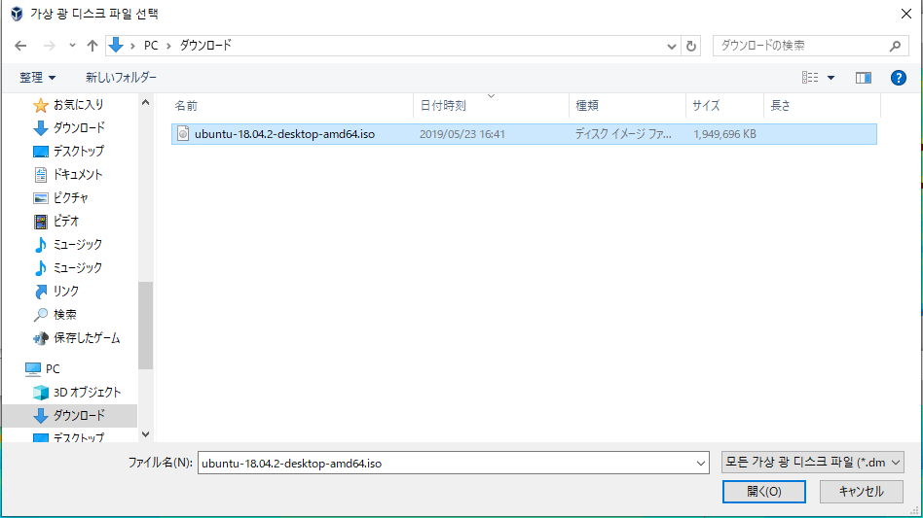Select the ubuntu-18.04.2-desktop-amd64.iso file
The height and width of the screenshot is (518, 923).
tap(524, 134)
